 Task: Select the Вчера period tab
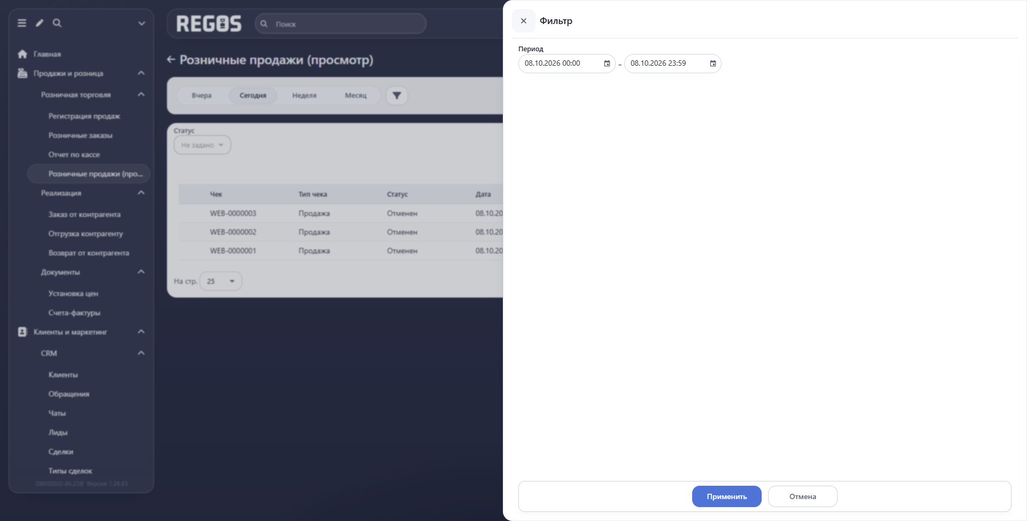click(202, 96)
